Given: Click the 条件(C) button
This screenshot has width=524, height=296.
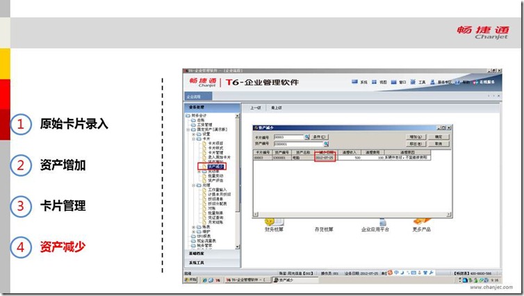Looking at the screenshot, I should [x=320, y=137].
